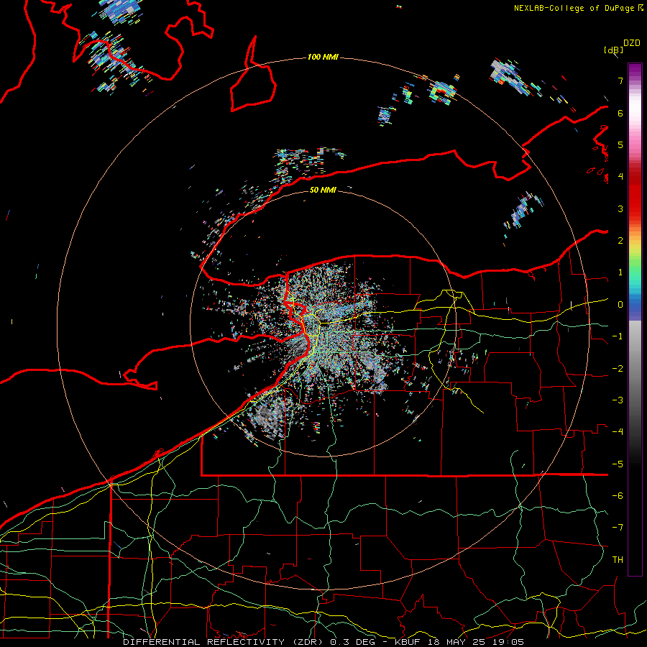Click the 3 tick on the color scale
The width and height of the screenshot is (647, 647).
pyautogui.click(x=620, y=208)
